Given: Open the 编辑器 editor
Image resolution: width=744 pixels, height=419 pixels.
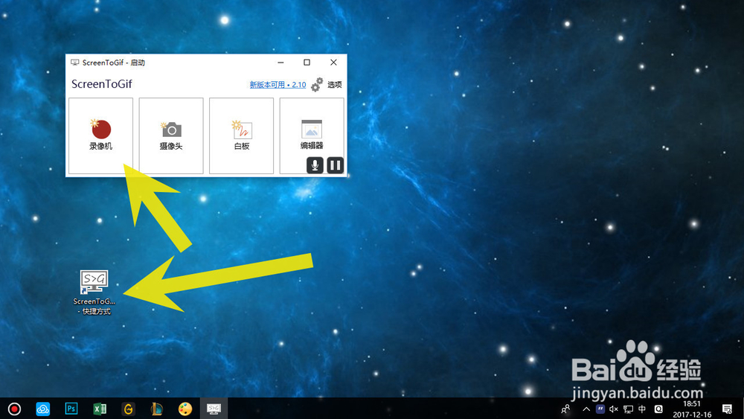Looking at the screenshot, I should pos(311,135).
